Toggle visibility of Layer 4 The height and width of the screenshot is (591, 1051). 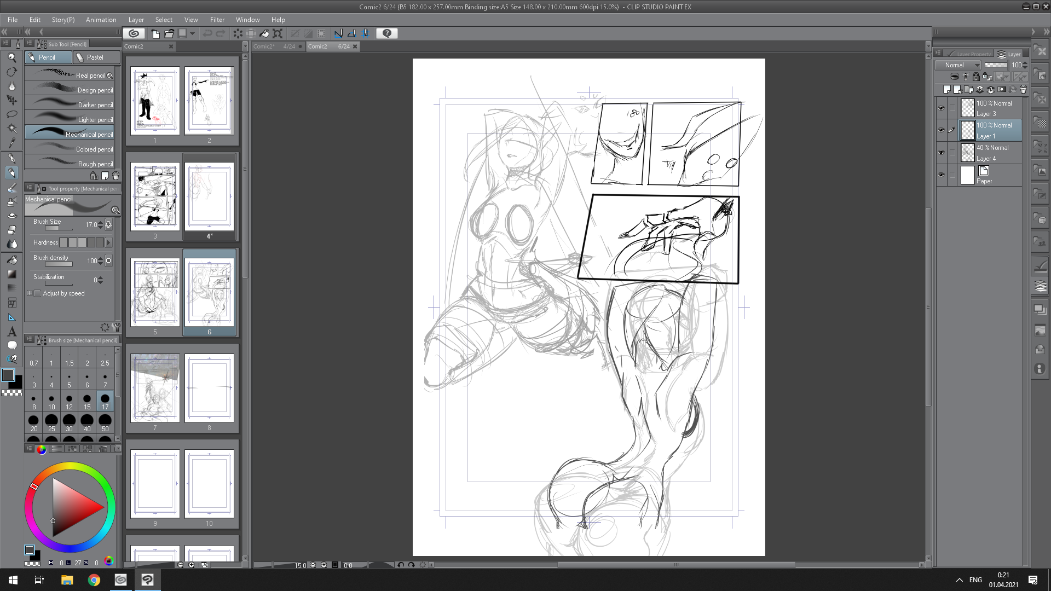(941, 153)
